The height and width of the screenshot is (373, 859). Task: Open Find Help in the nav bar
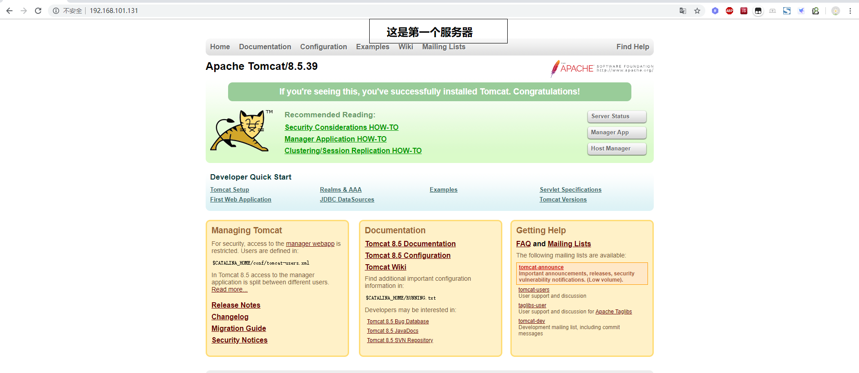633,47
